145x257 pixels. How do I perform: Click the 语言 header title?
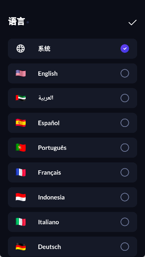coord(17,21)
